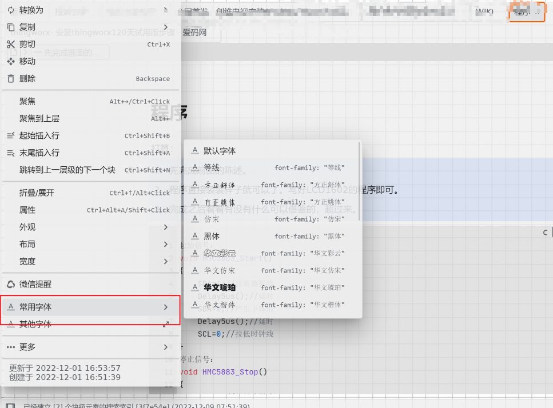Select 聚焦到上层 menu entry
Image resolution: width=553 pixels, height=408 pixels.
(91, 118)
